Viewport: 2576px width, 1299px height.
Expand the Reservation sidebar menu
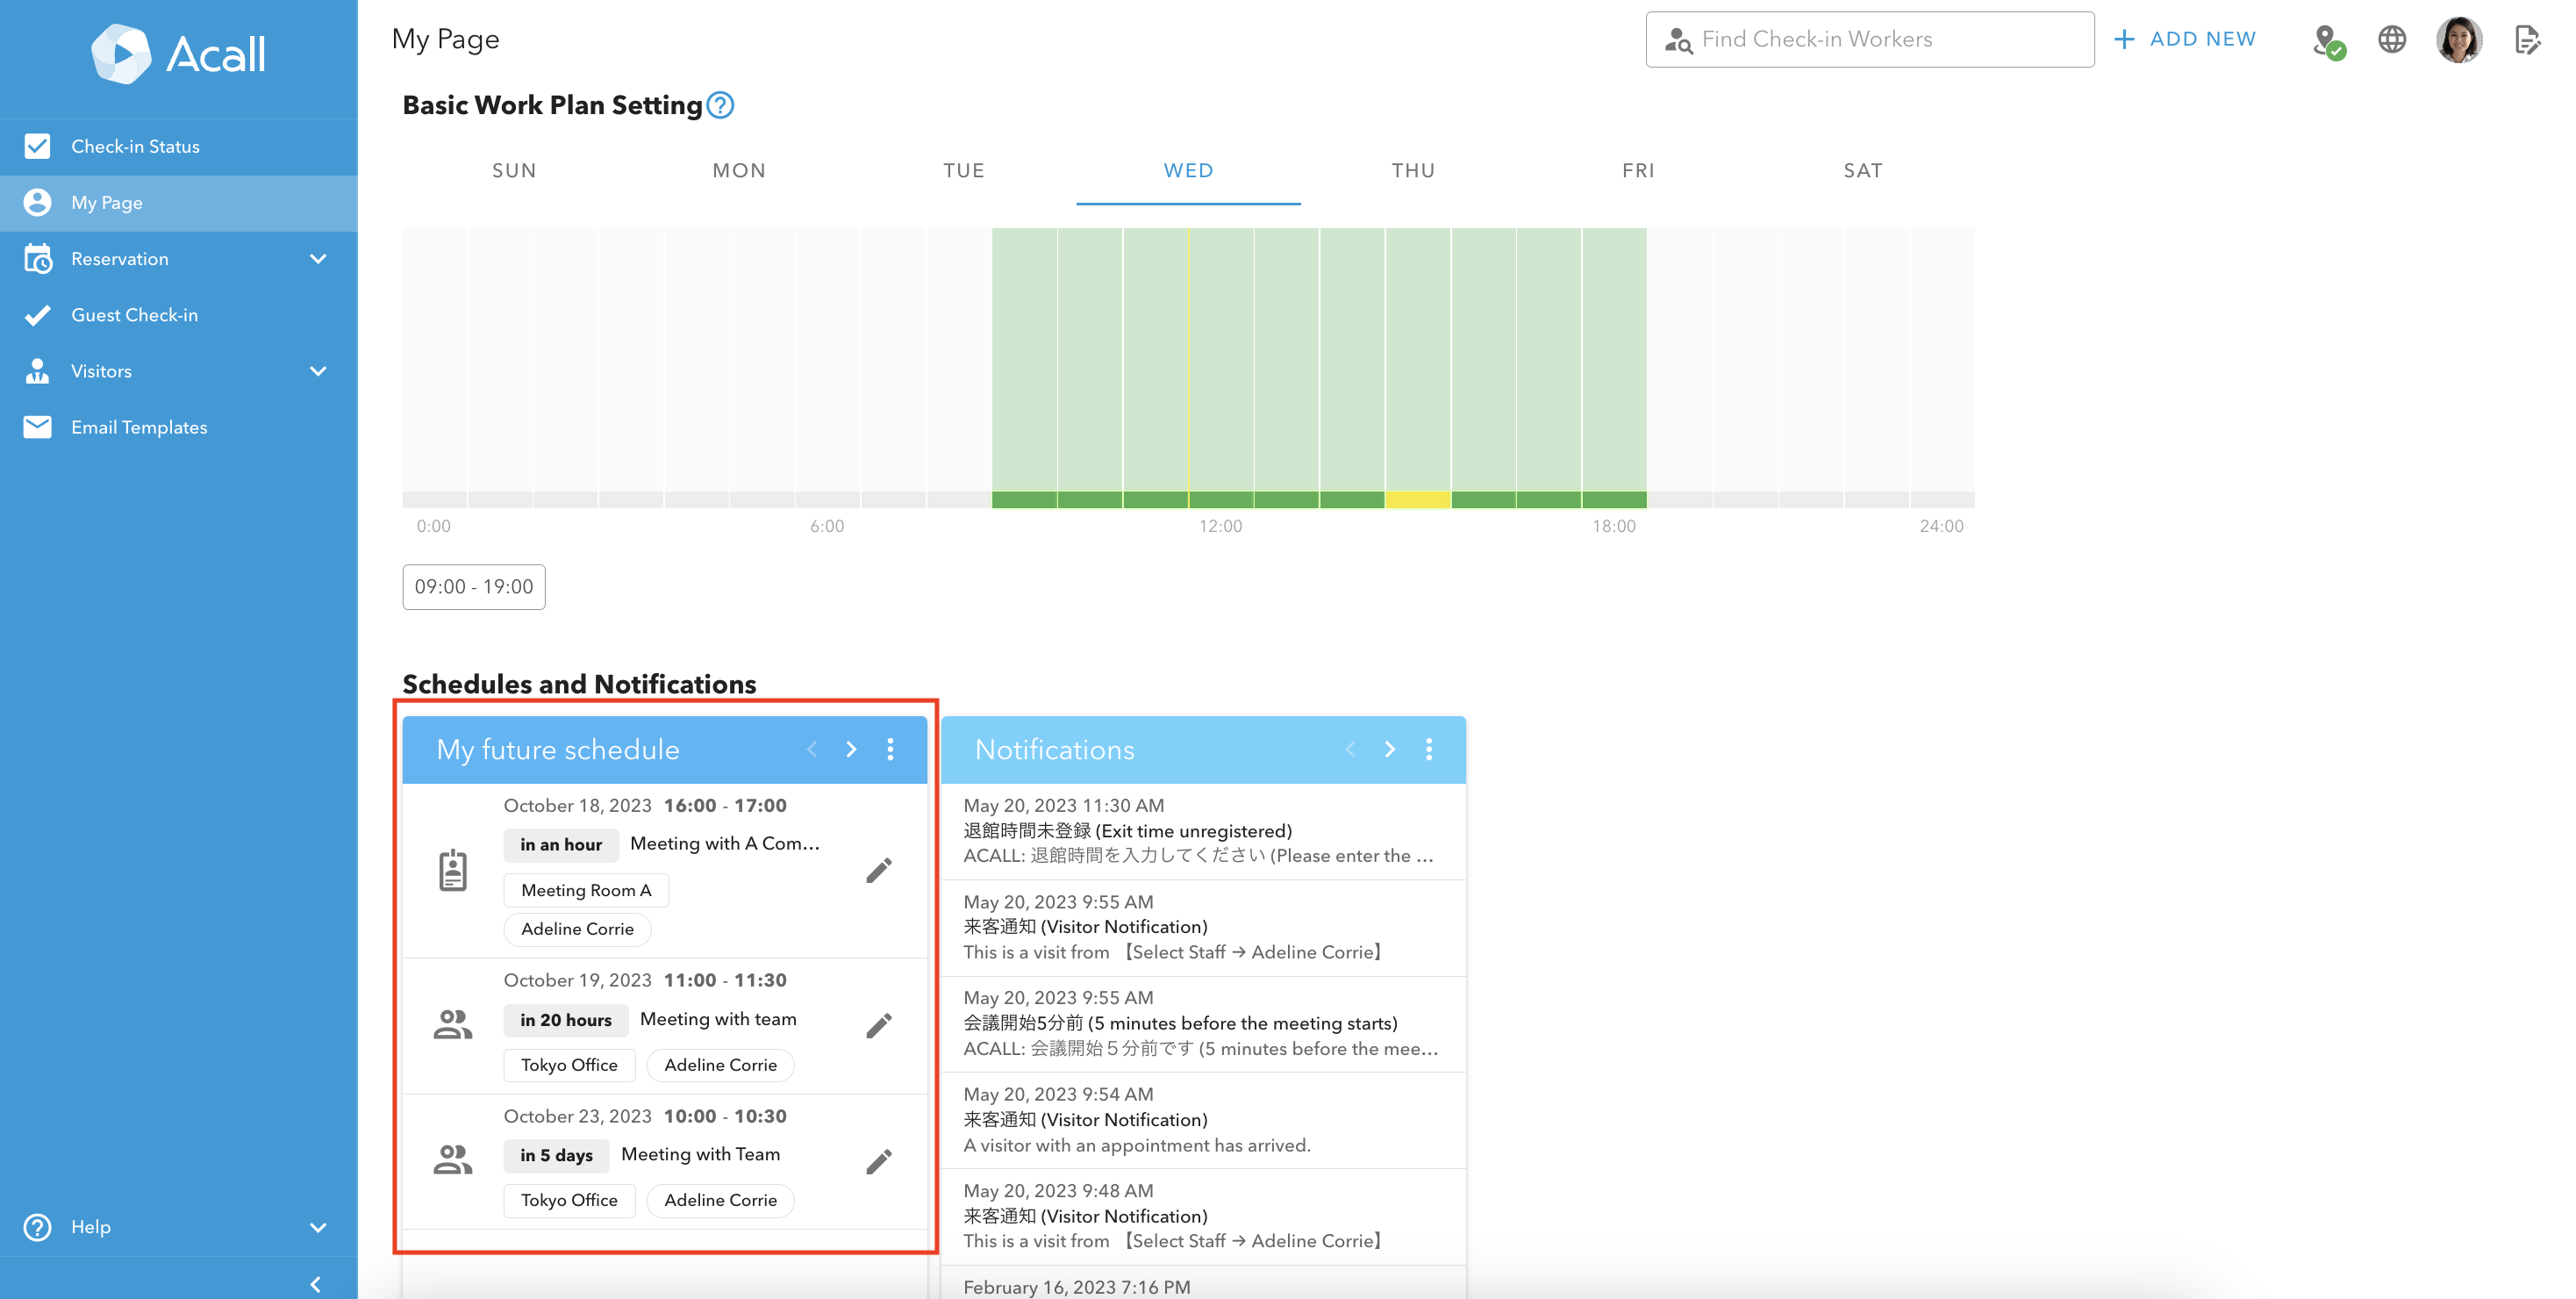(x=318, y=259)
